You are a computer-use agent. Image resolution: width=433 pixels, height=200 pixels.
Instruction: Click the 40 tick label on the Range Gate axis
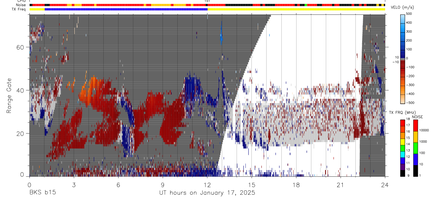click(x=20, y=90)
